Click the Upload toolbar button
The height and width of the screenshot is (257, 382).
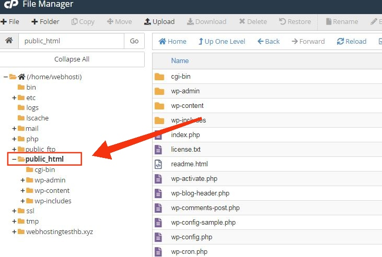point(159,22)
